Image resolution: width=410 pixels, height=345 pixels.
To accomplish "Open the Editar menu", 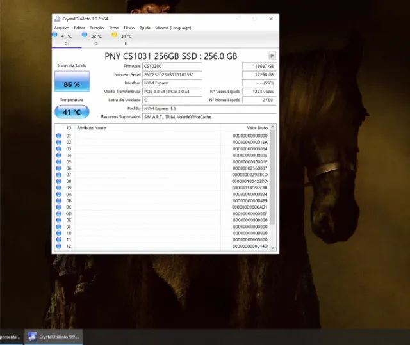I will tap(79, 28).
